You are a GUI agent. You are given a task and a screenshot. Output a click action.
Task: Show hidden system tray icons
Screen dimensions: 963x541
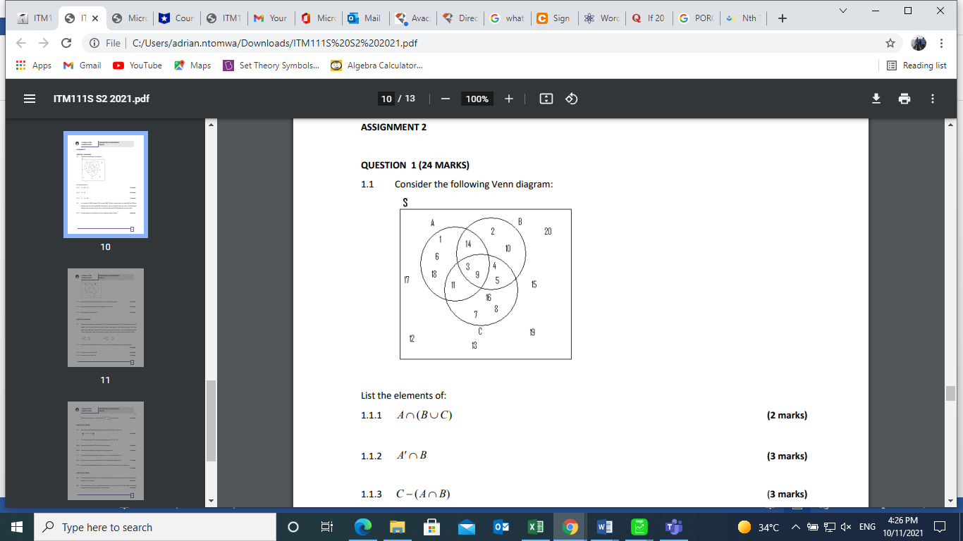click(x=796, y=527)
